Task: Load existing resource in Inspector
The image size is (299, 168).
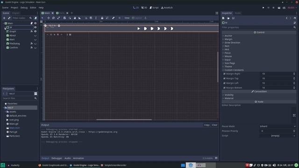Action: (x=228, y=18)
